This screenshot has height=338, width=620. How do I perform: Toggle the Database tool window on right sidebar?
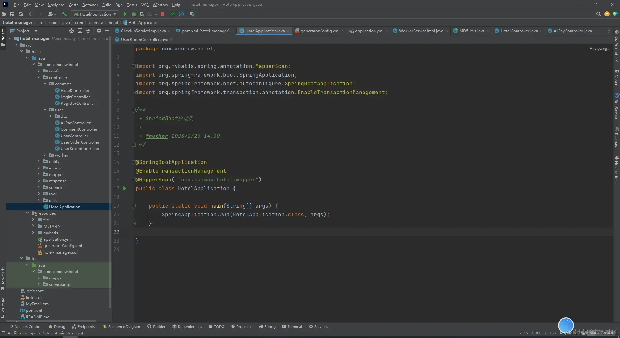616,138
